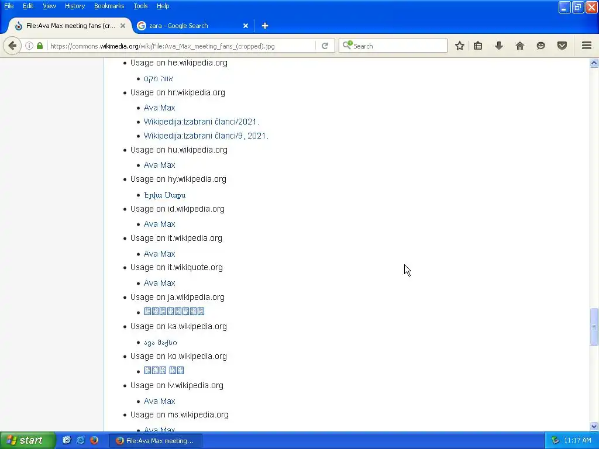Viewport: 599px width, 449px height.
Task: Open the View menu
Action: [49, 6]
